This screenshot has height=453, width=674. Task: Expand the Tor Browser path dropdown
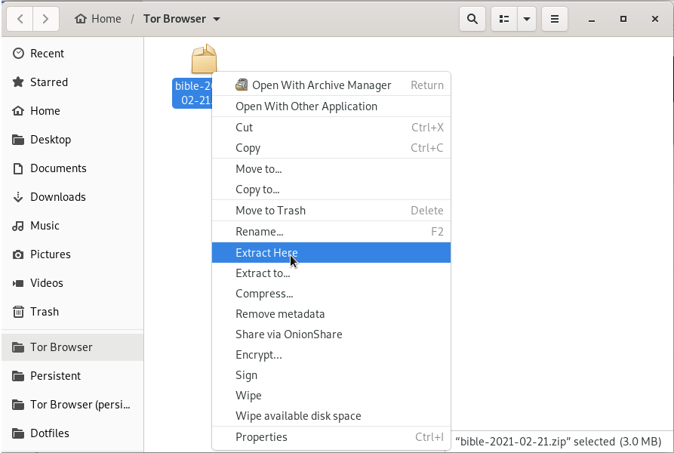pos(217,19)
